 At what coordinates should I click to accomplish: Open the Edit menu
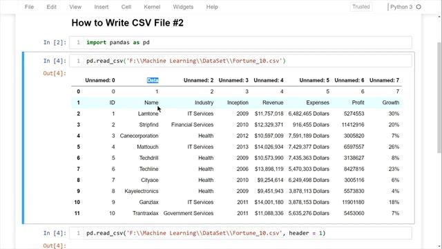pyautogui.click(x=51, y=7)
